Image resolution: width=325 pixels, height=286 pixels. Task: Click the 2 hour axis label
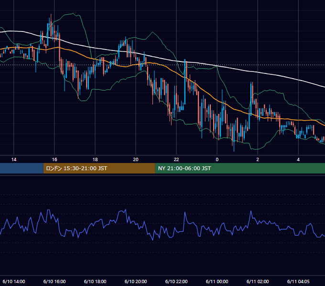click(258, 160)
